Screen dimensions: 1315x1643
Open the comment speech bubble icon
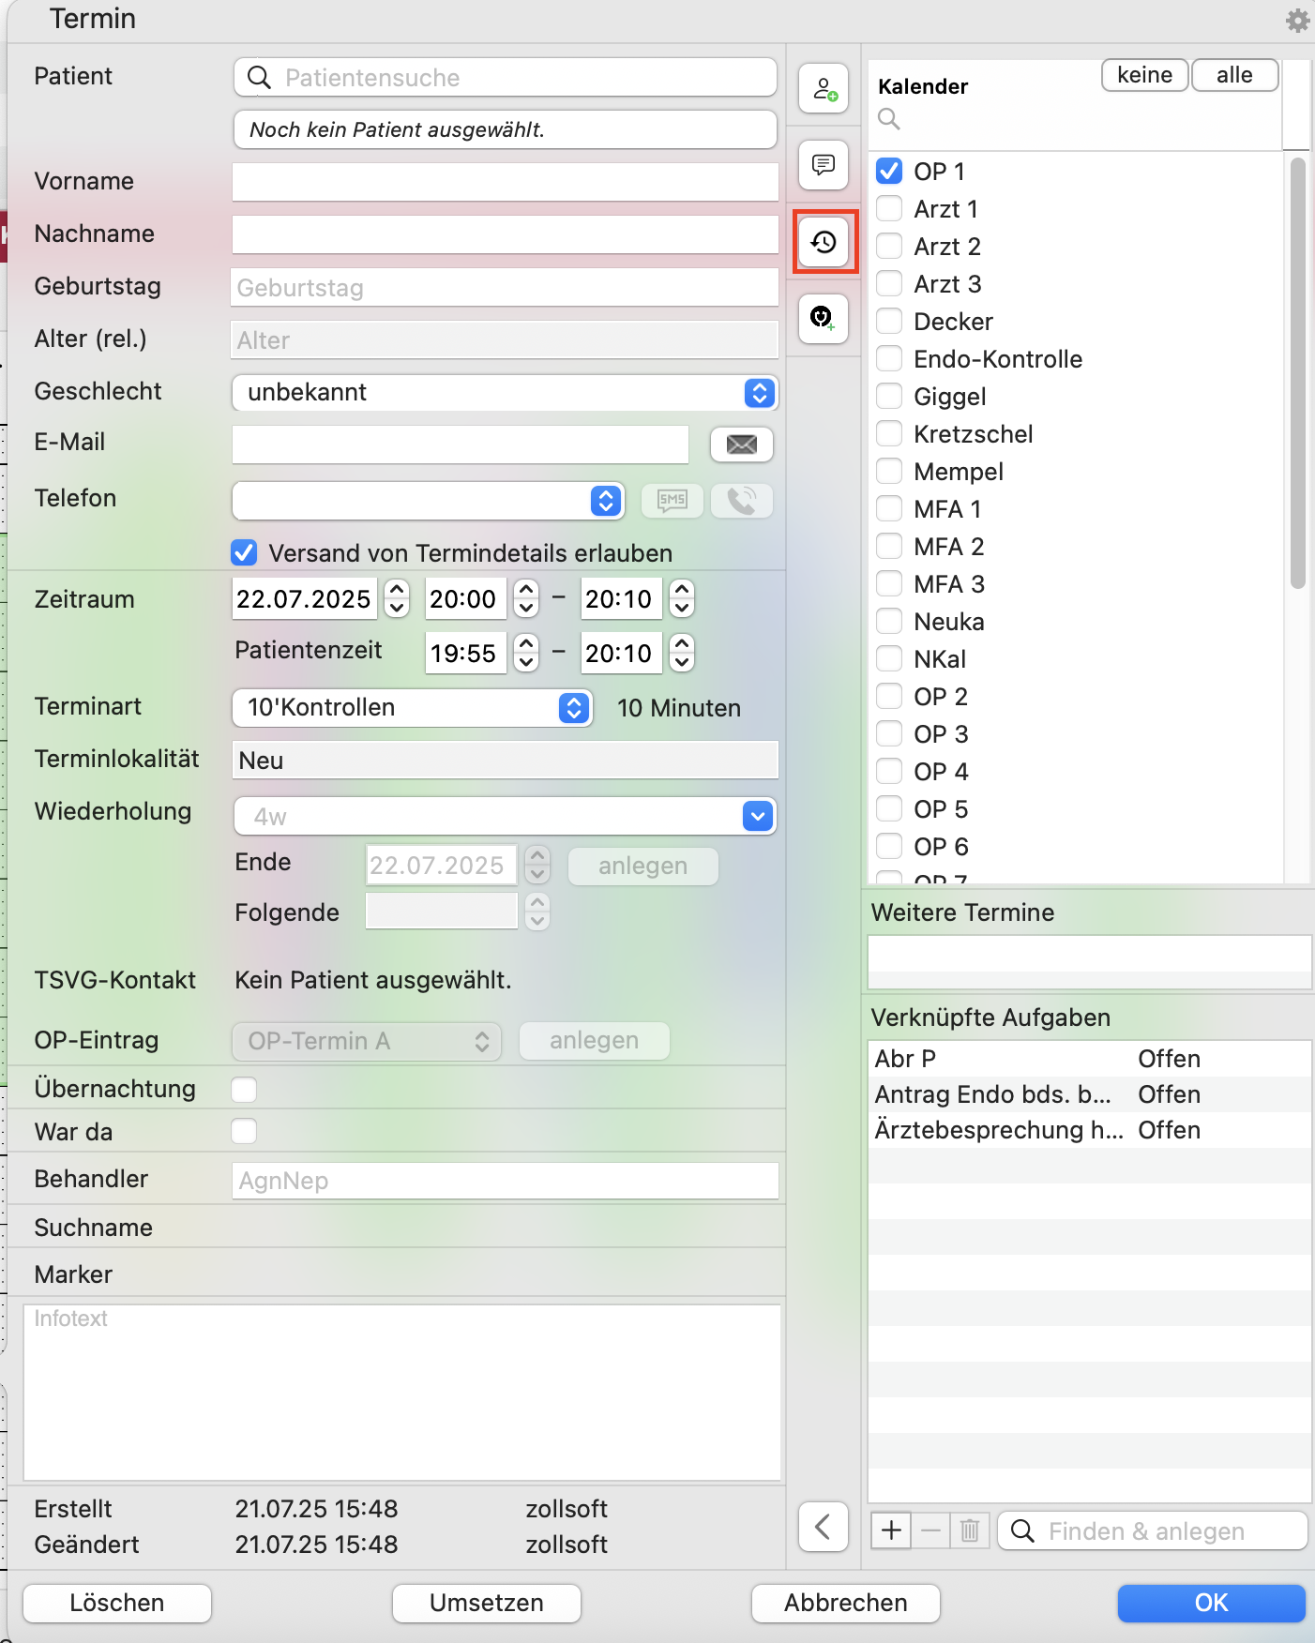(x=824, y=166)
